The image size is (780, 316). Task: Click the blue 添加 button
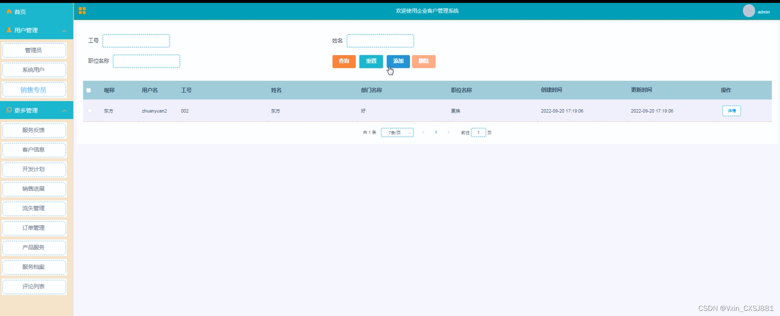[398, 61]
